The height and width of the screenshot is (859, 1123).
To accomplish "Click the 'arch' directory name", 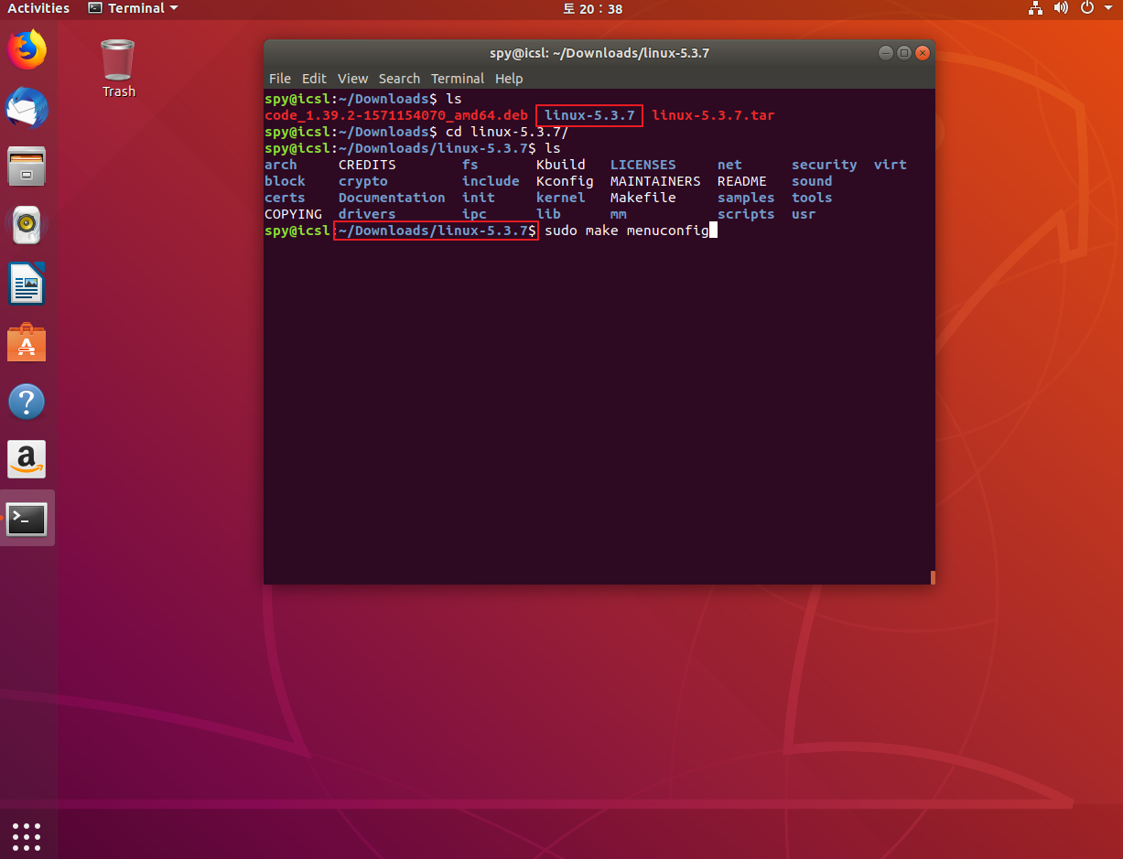I will pos(281,165).
